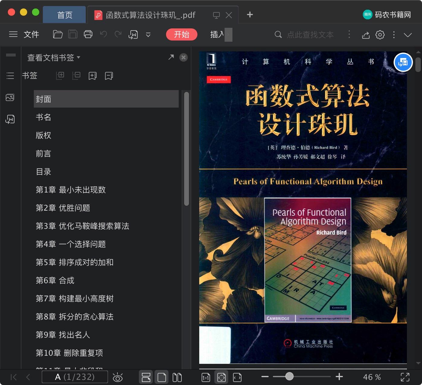The height and width of the screenshot is (385, 422).
Task: Click the bookmark list scrollbar
Action: (x=187, y=149)
